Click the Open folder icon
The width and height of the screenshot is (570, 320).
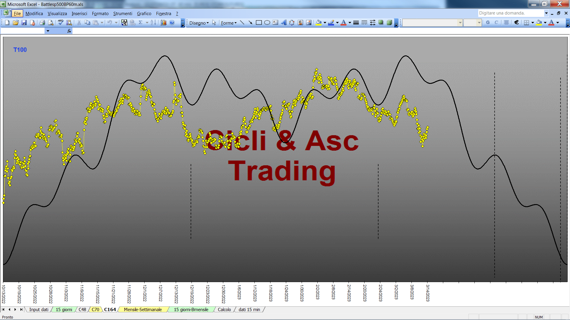click(16, 23)
